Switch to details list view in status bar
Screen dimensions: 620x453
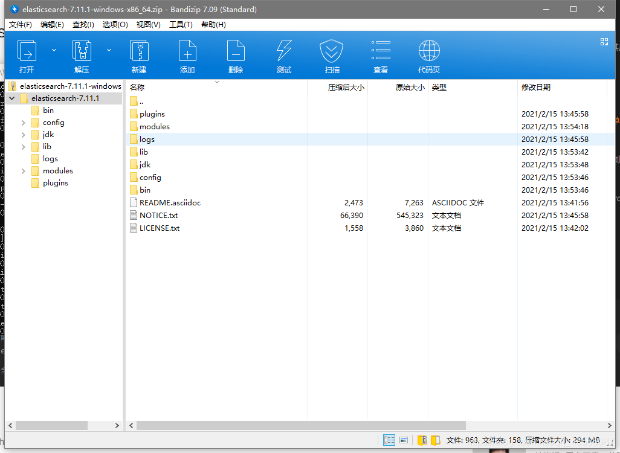pos(389,440)
